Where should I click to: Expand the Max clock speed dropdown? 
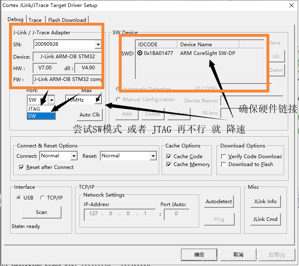99,100
